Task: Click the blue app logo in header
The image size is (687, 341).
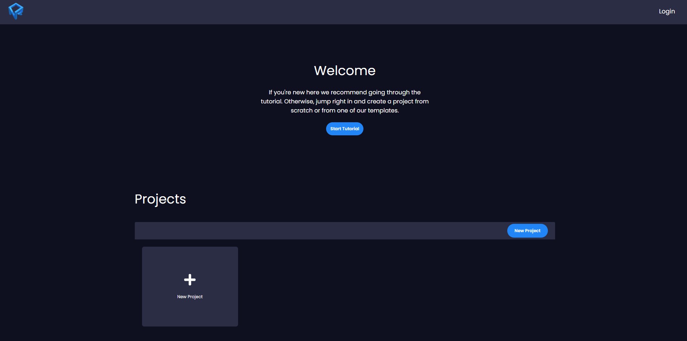Action: pos(16,11)
